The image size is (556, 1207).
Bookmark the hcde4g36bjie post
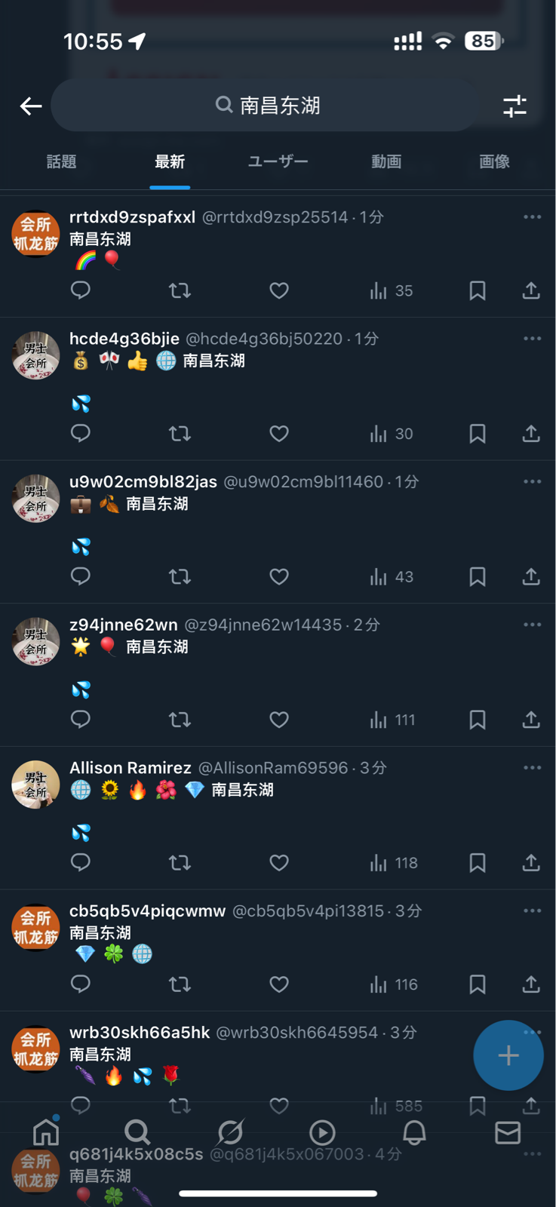477,434
